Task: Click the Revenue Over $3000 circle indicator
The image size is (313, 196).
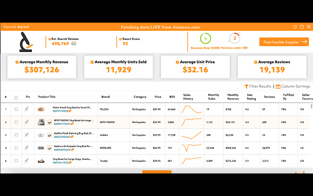Action: [x=205, y=38]
